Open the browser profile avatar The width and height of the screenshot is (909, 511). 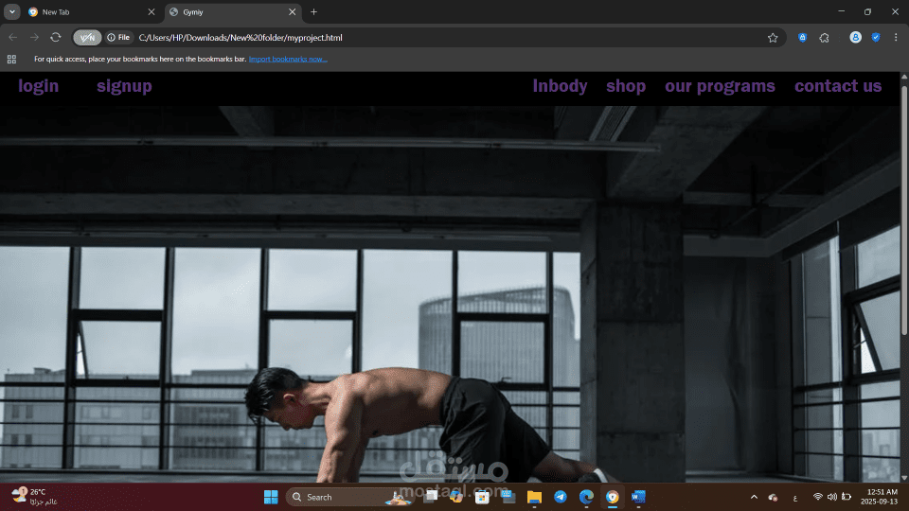[x=855, y=38]
